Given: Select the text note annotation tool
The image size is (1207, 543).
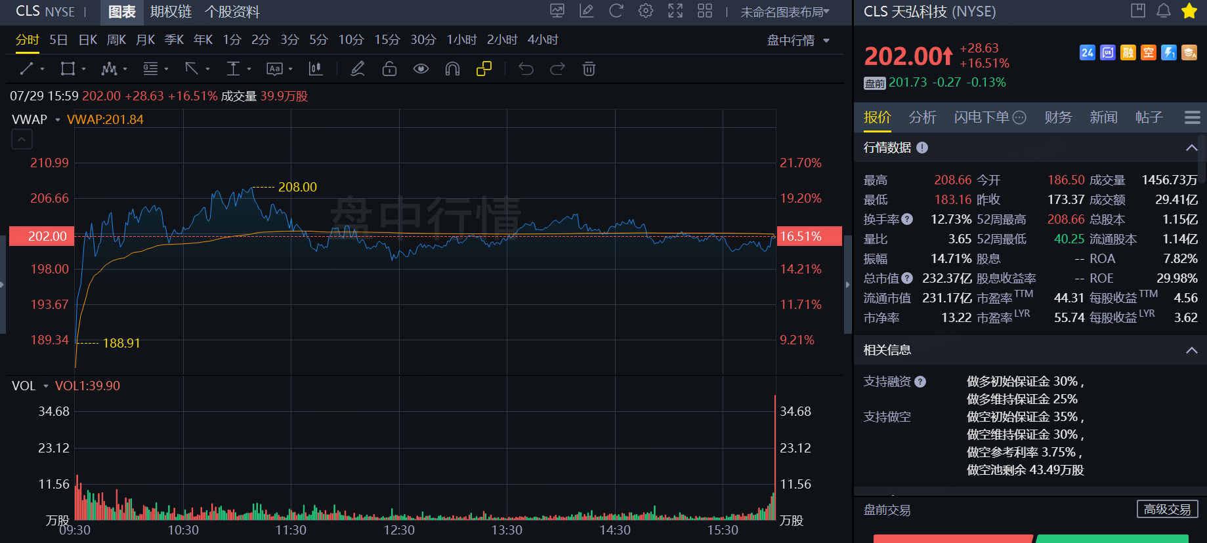Looking at the screenshot, I should [x=274, y=69].
